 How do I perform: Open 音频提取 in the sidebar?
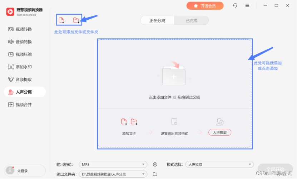click(20, 79)
